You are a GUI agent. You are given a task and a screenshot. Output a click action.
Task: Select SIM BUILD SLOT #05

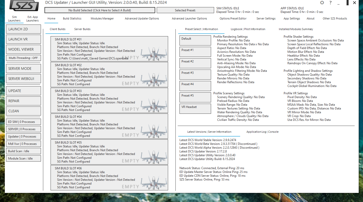[109, 152]
